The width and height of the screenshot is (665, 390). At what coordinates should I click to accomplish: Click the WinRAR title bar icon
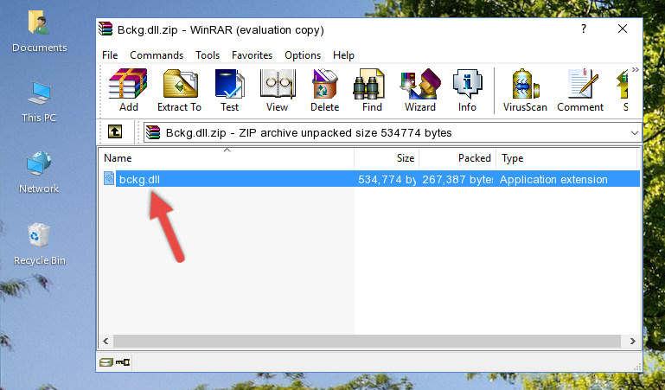106,29
